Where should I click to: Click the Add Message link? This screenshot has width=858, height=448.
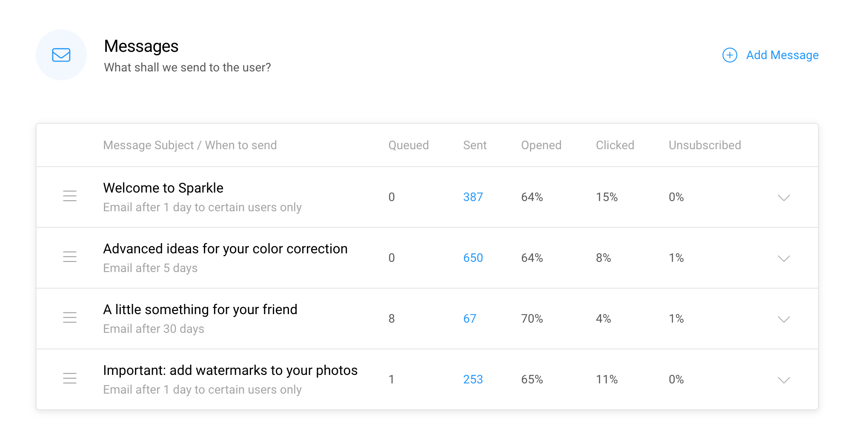[782, 55]
